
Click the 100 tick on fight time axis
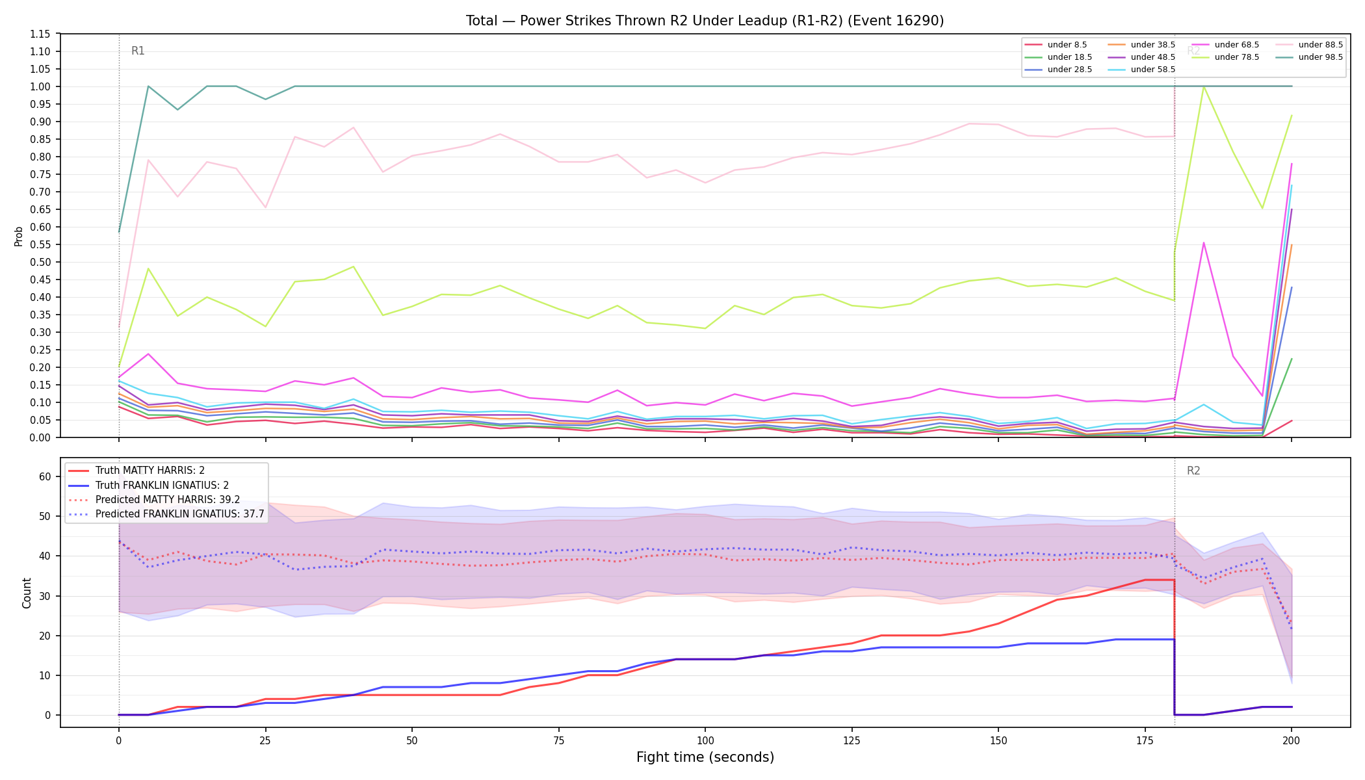click(x=705, y=740)
